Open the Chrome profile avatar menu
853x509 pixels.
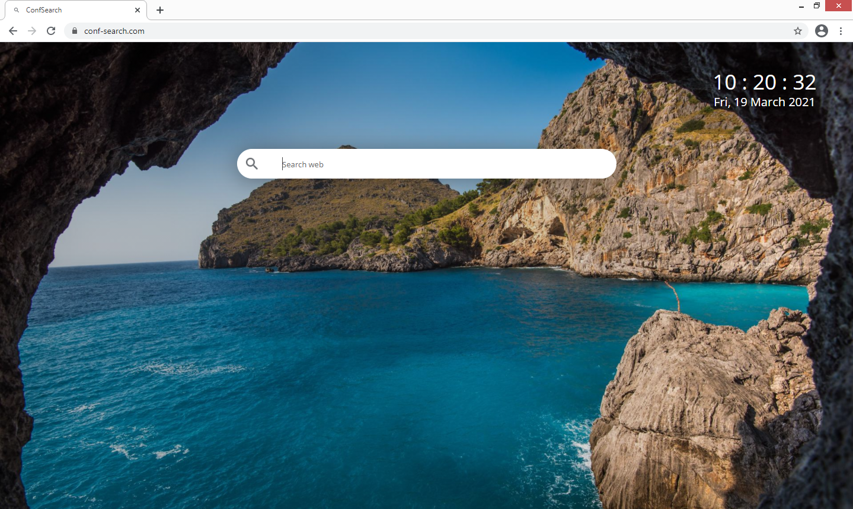822,31
